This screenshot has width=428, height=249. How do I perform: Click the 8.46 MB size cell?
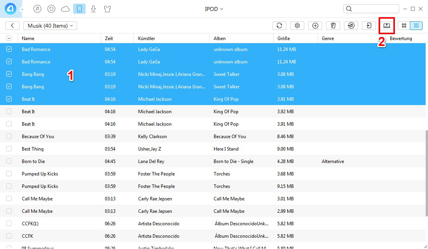tap(286, 137)
